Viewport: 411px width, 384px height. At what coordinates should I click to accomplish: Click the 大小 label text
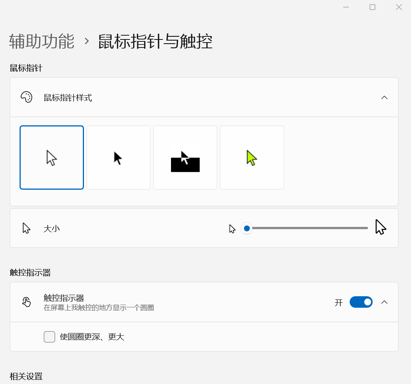[52, 229]
